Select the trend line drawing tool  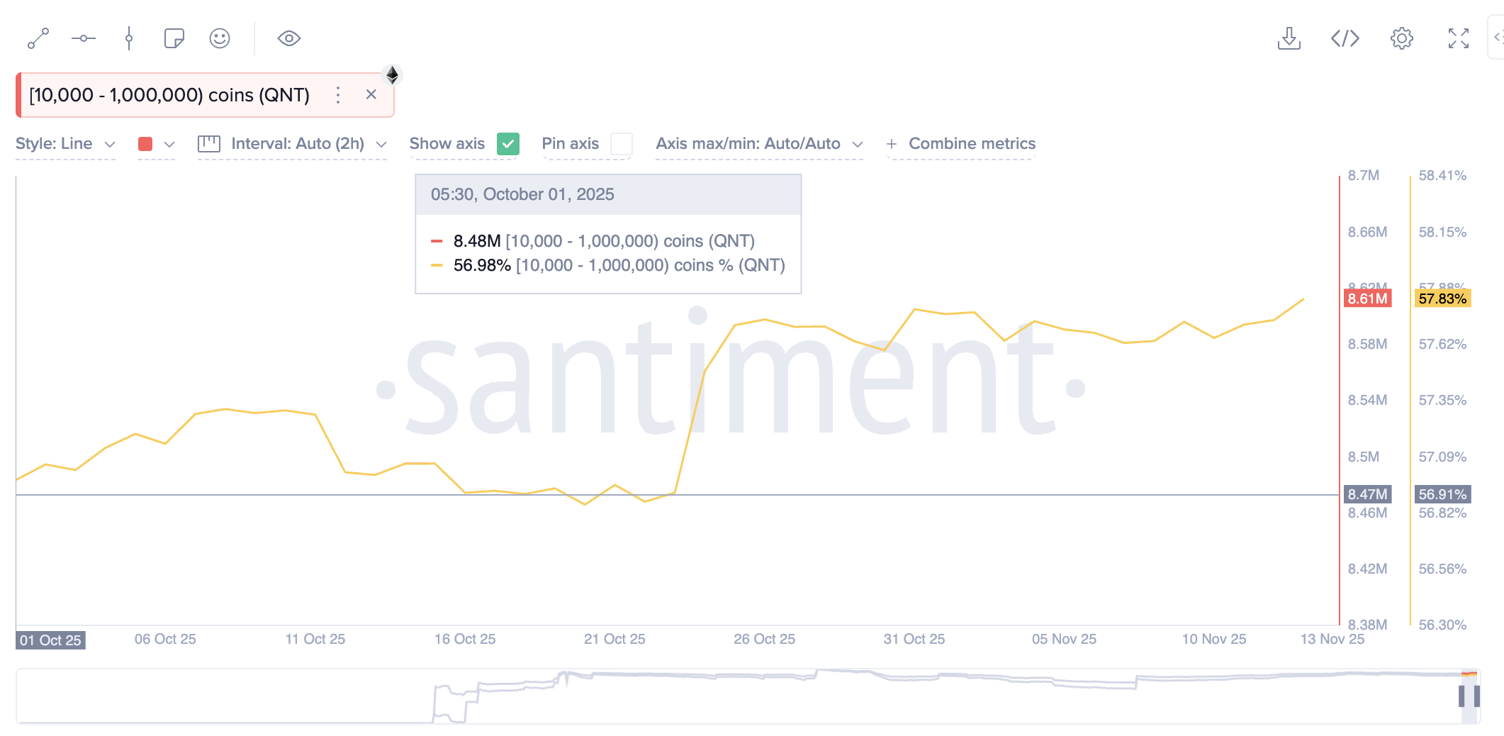38,39
